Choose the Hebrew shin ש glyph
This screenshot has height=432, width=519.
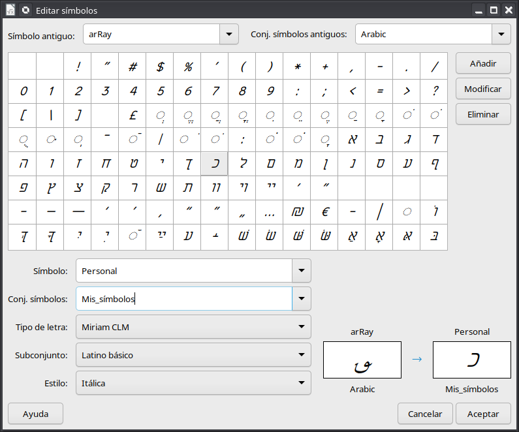[160, 187]
